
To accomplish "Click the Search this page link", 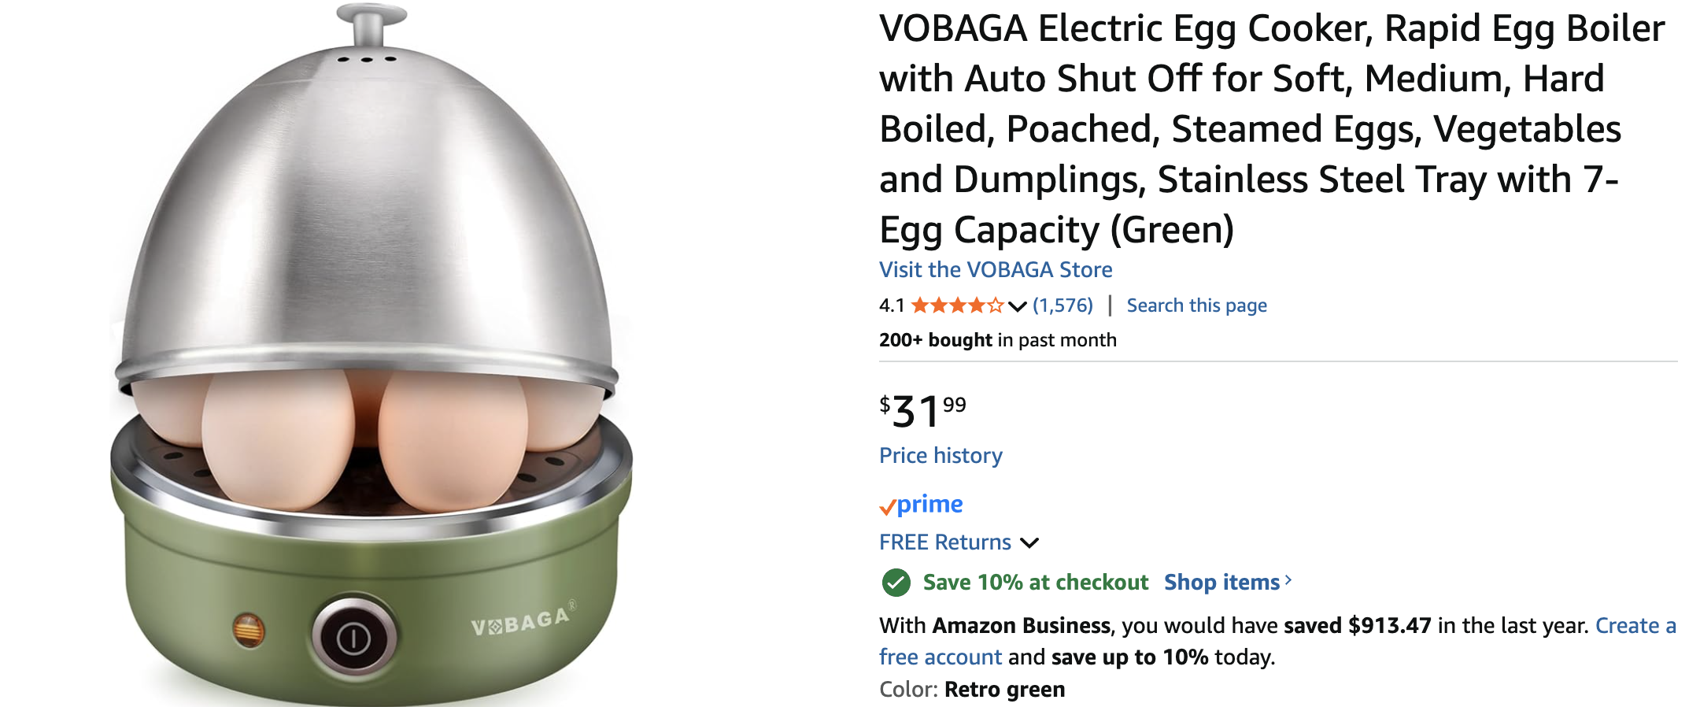I will click(1196, 305).
